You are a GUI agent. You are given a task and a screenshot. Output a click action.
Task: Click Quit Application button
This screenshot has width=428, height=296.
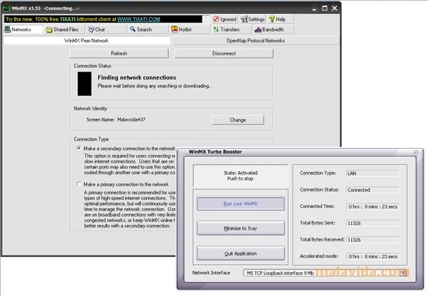click(x=240, y=253)
